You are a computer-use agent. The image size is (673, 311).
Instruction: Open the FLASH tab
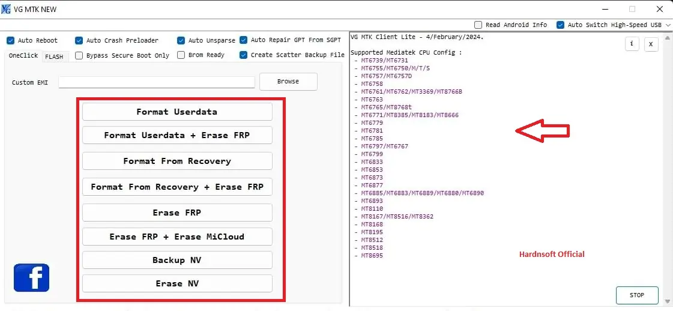pyautogui.click(x=55, y=56)
